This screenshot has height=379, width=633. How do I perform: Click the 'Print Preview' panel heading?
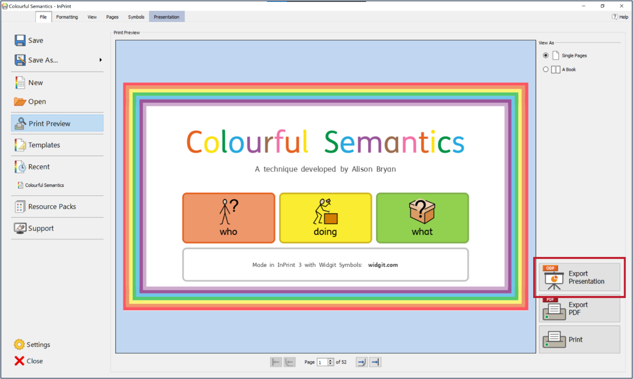point(127,33)
